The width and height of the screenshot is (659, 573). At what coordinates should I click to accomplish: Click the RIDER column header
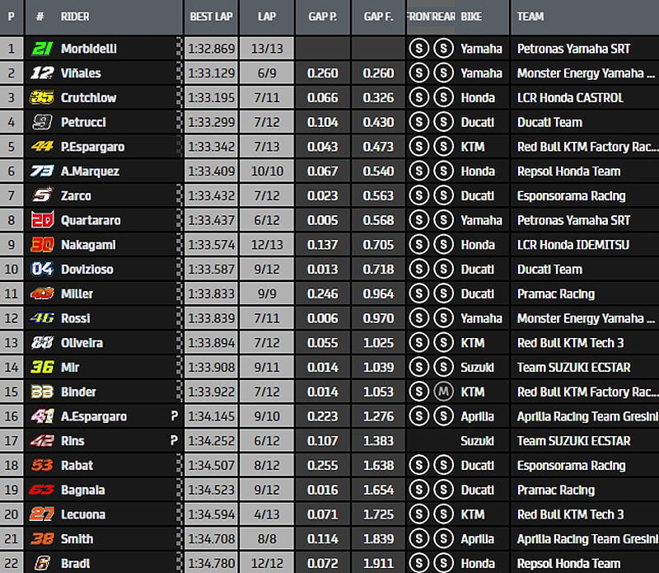75,16
